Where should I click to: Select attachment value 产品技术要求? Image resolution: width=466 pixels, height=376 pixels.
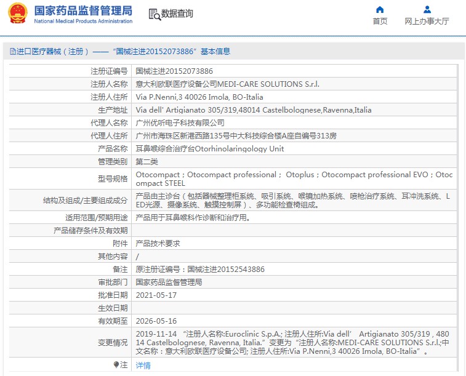[x=158, y=244]
